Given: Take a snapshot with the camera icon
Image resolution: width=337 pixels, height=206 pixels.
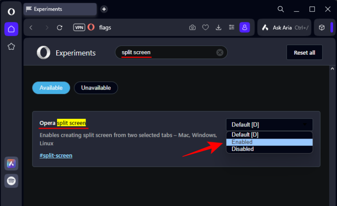Looking at the screenshot, I should tap(192, 28).
